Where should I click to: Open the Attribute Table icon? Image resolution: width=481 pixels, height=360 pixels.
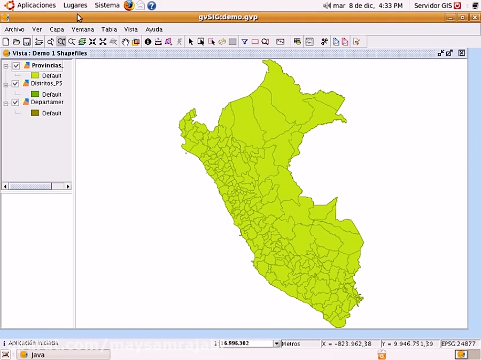click(x=297, y=41)
